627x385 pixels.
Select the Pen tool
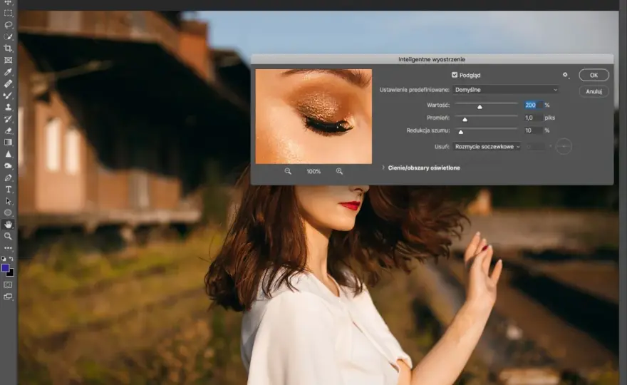pos(8,178)
